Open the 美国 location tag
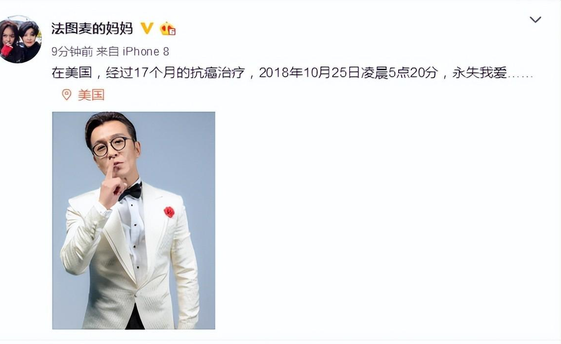 pos(91,95)
